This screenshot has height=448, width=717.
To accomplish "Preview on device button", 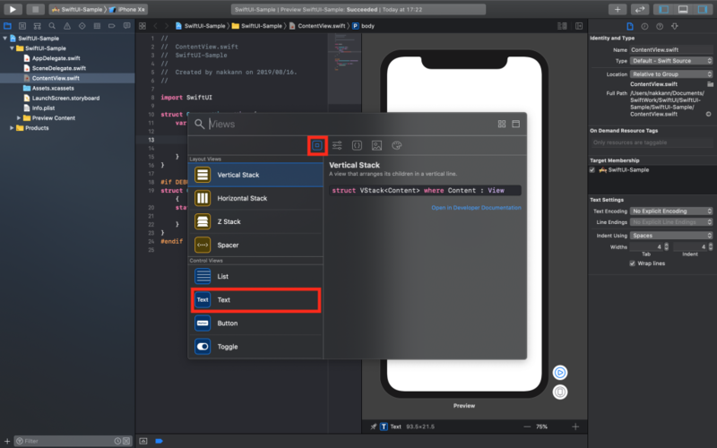I will coord(559,392).
